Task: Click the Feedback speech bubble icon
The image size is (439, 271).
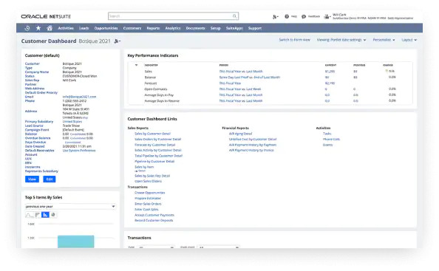Action: tap(304, 16)
